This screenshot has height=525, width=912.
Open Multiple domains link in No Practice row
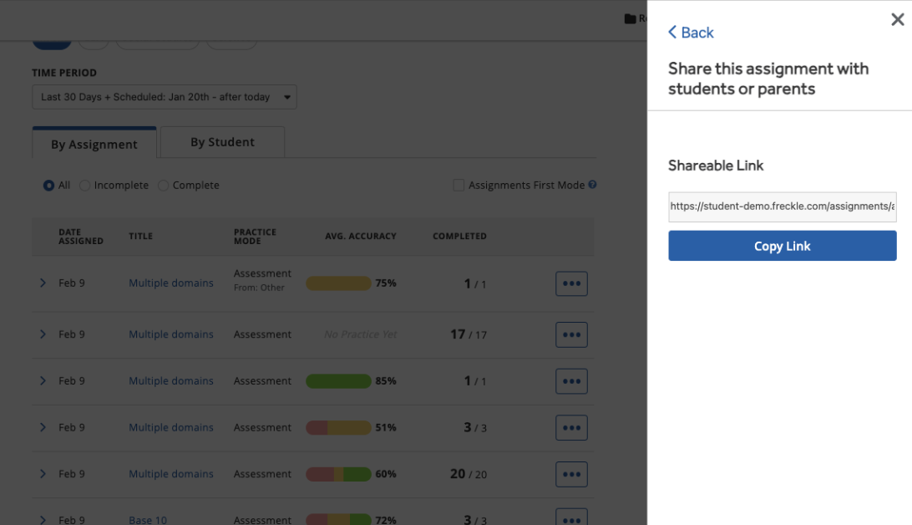(171, 334)
